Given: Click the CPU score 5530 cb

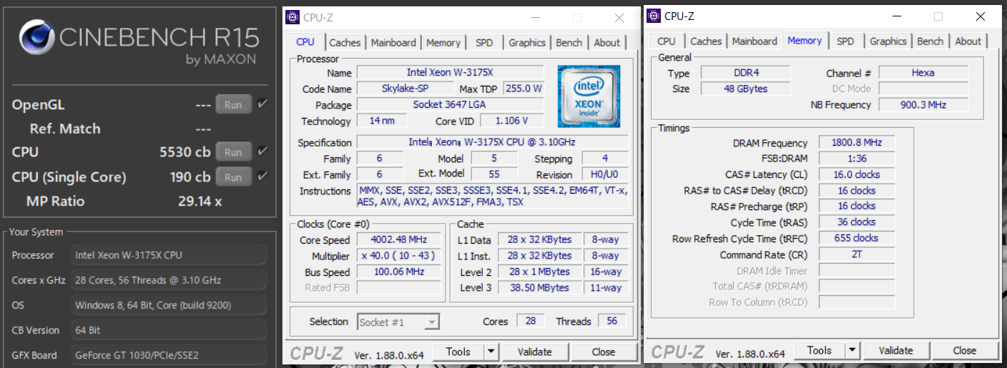Looking at the screenshot, I should 185,152.
